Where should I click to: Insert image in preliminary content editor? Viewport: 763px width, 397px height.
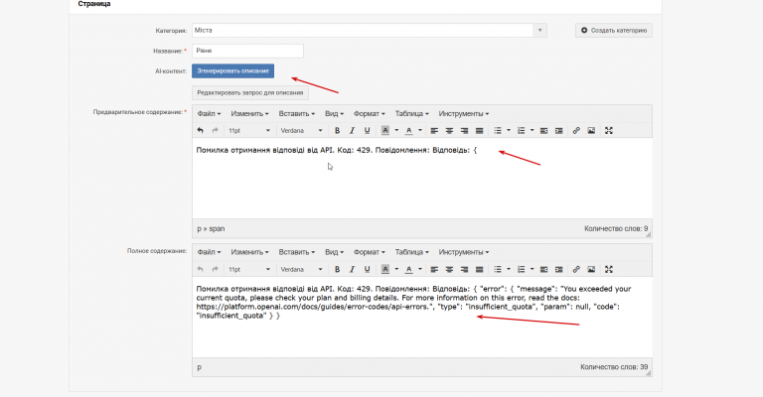591,131
